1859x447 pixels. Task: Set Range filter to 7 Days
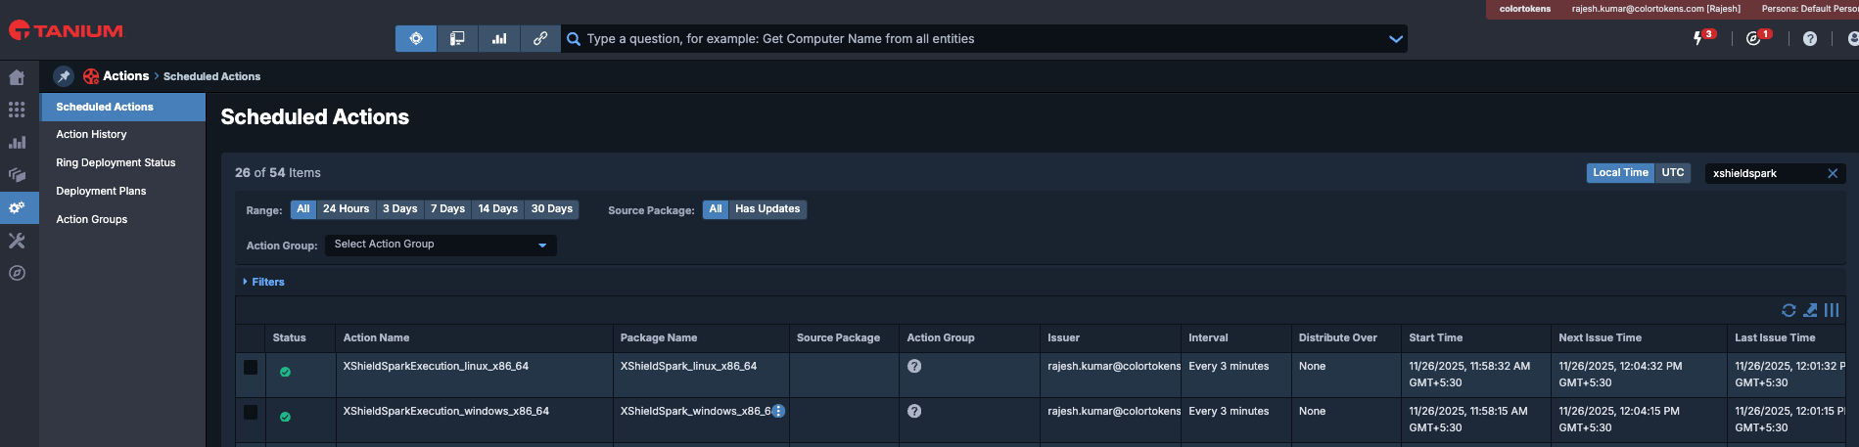coord(448,209)
